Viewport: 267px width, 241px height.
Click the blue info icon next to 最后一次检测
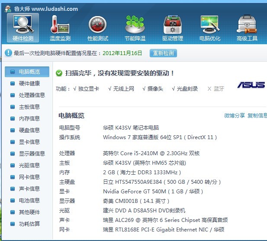tap(8, 53)
